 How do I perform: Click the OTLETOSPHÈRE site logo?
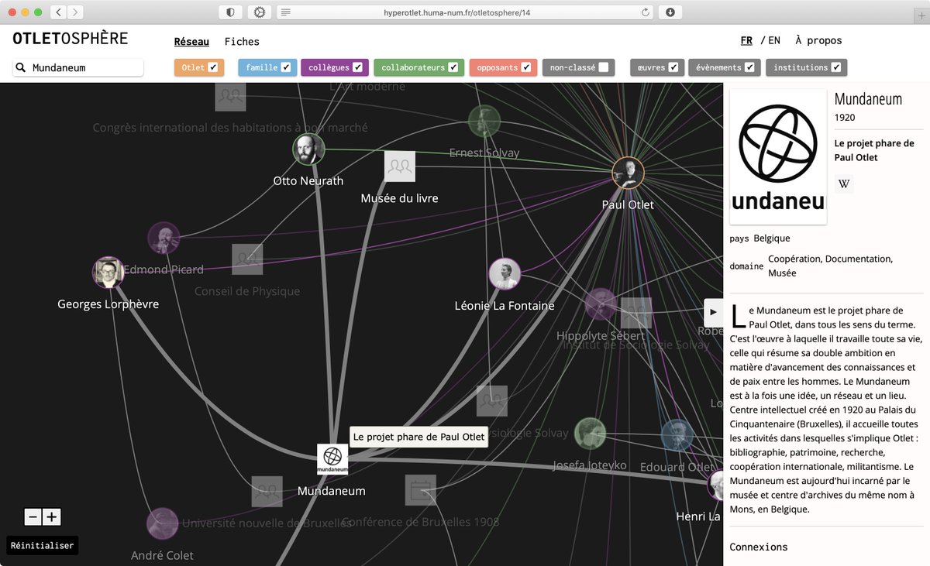(71, 38)
